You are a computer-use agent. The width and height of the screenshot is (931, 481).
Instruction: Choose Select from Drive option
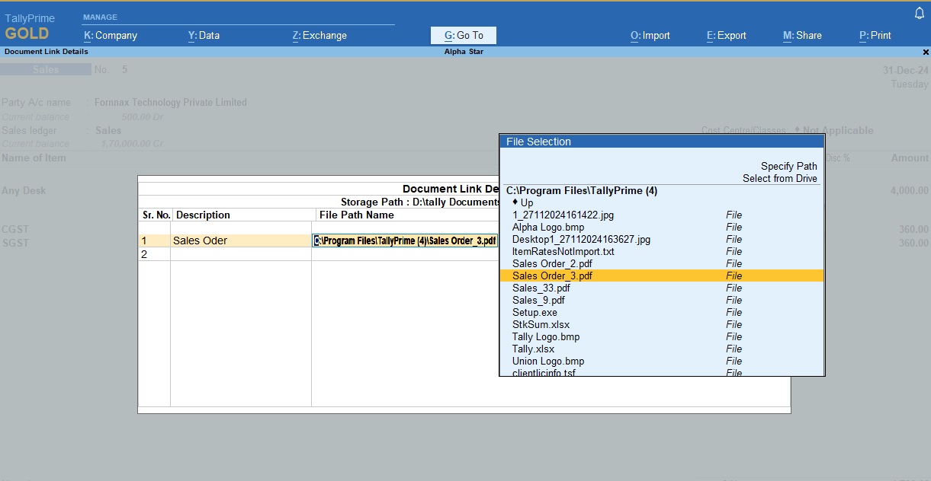779,179
